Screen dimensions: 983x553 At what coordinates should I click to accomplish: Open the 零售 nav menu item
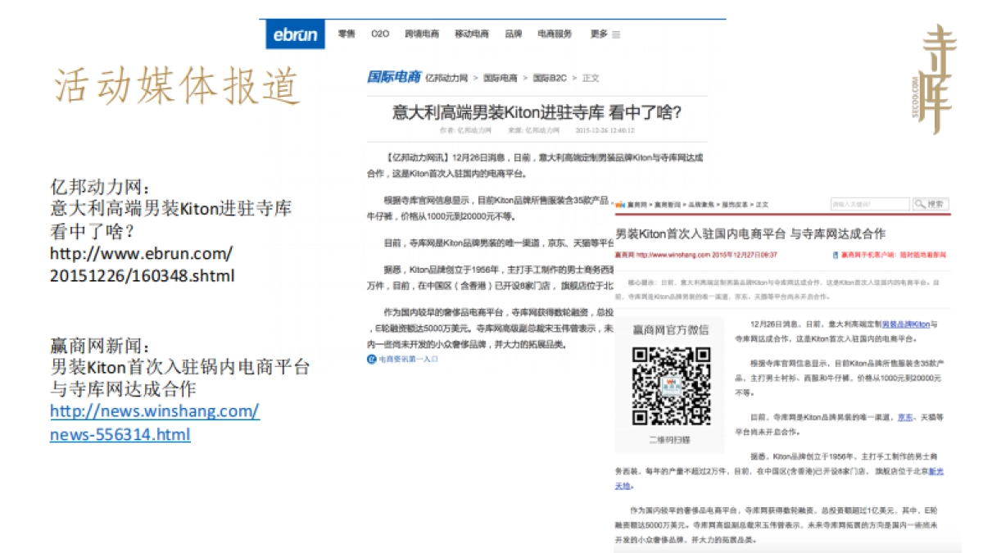[347, 34]
